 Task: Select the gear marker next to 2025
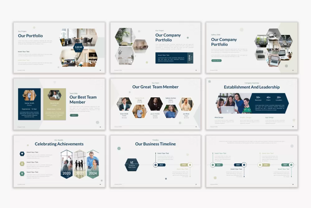(244, 165)
